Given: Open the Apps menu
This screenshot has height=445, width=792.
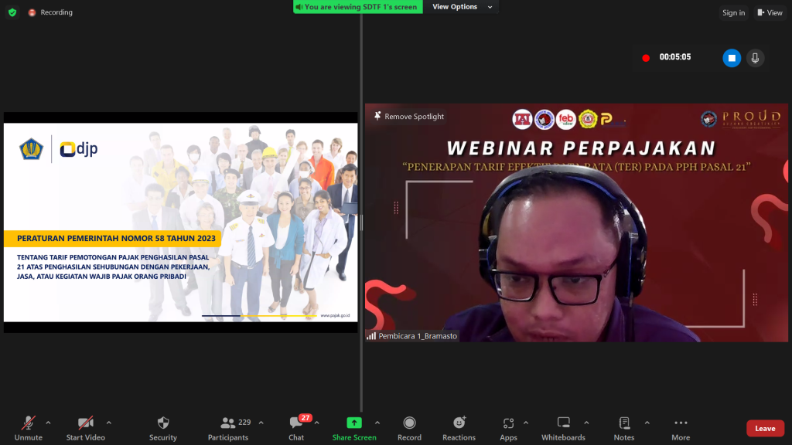Looking at the screenshot, I should [508, 423].
